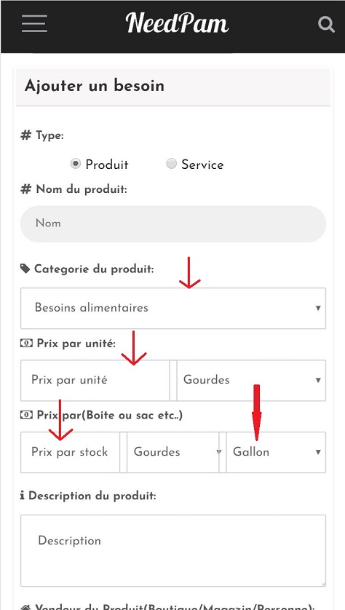Viewport: 345px width, 610px height.
Task: Click inside the Description textarea
Action: click(x=173, y=550)
